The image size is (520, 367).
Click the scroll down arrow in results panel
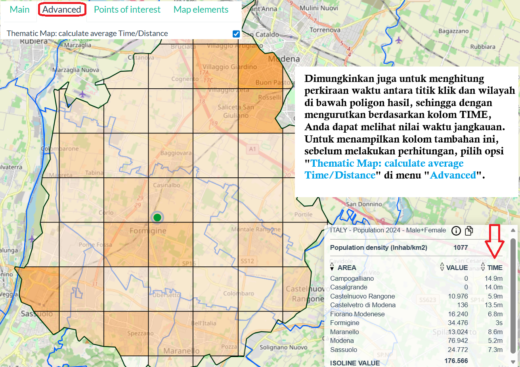[513, 362]
